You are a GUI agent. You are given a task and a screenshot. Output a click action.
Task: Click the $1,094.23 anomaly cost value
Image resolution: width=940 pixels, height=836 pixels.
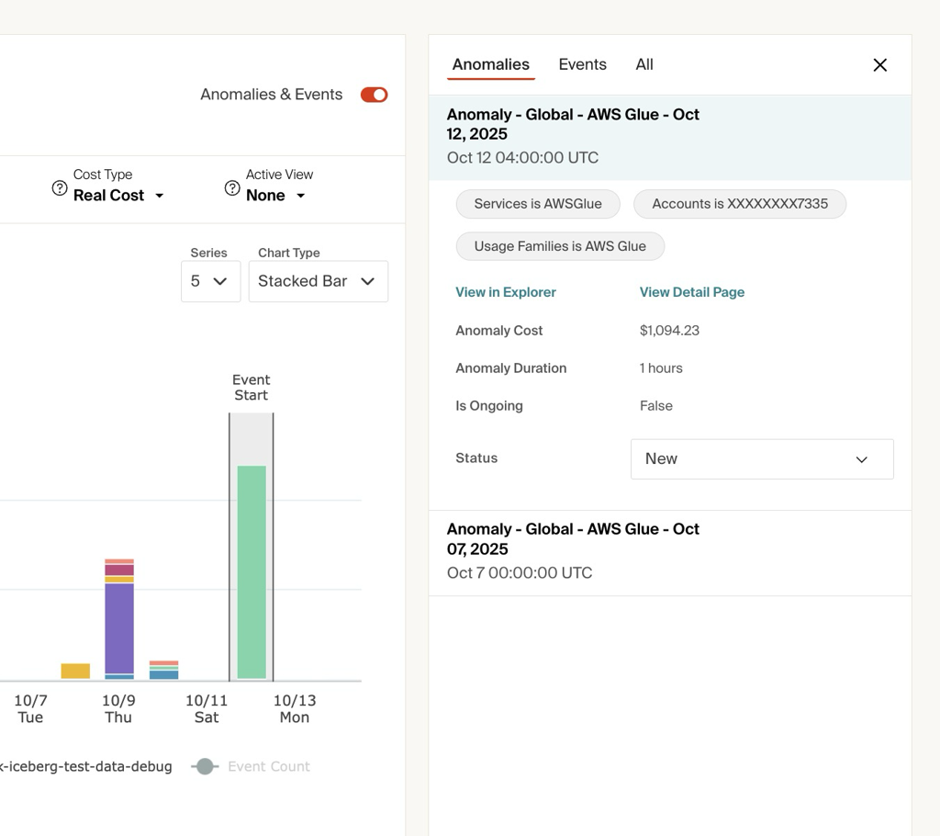click(x=669, y=330)
